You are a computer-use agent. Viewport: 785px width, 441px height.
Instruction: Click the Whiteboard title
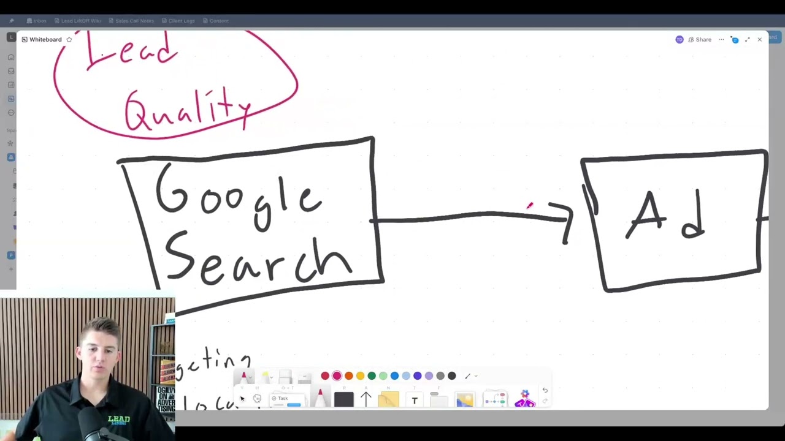[45, 40]
